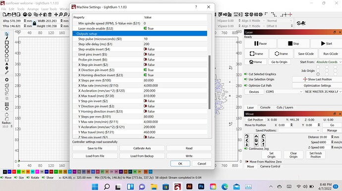Click the Delete trash icon
This screenshot has width=342, height=191.
coord(50,14)
